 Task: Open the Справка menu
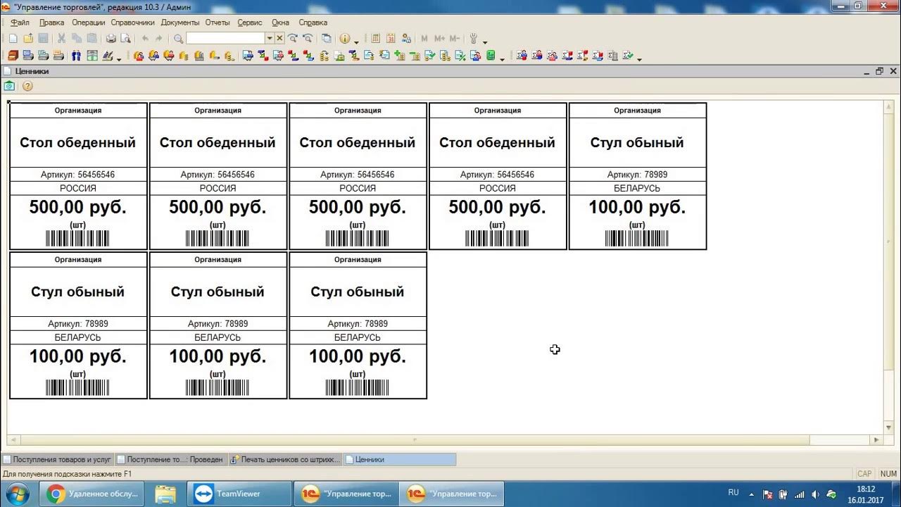point(313,23)
